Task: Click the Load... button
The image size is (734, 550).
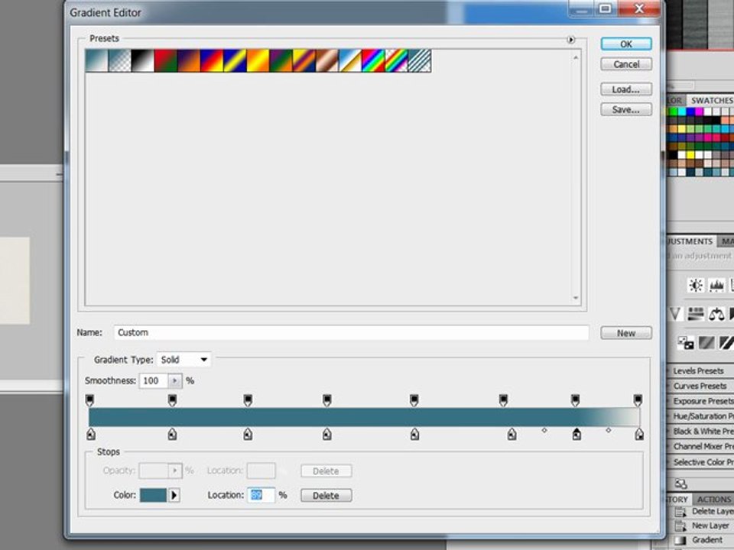Action: 626,89
